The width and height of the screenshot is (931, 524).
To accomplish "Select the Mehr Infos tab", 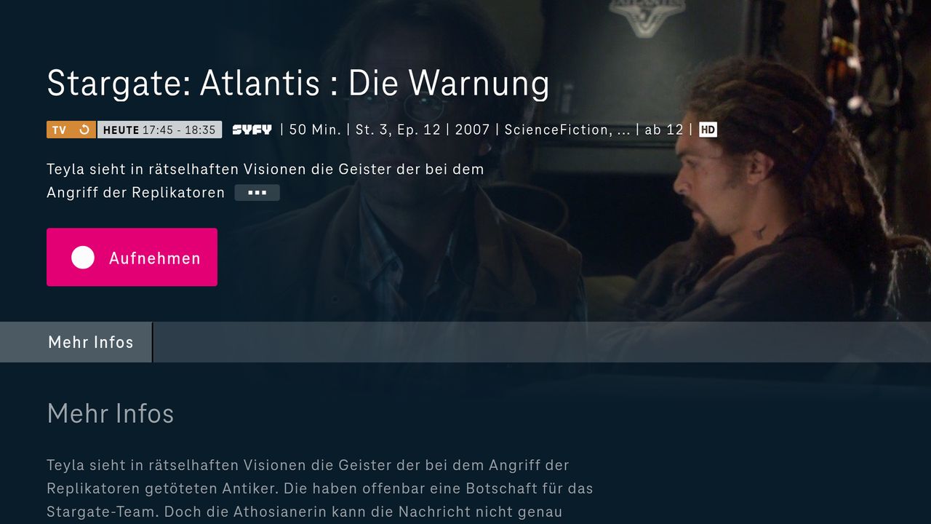I will pyautogui.click(x=91, y=342).
